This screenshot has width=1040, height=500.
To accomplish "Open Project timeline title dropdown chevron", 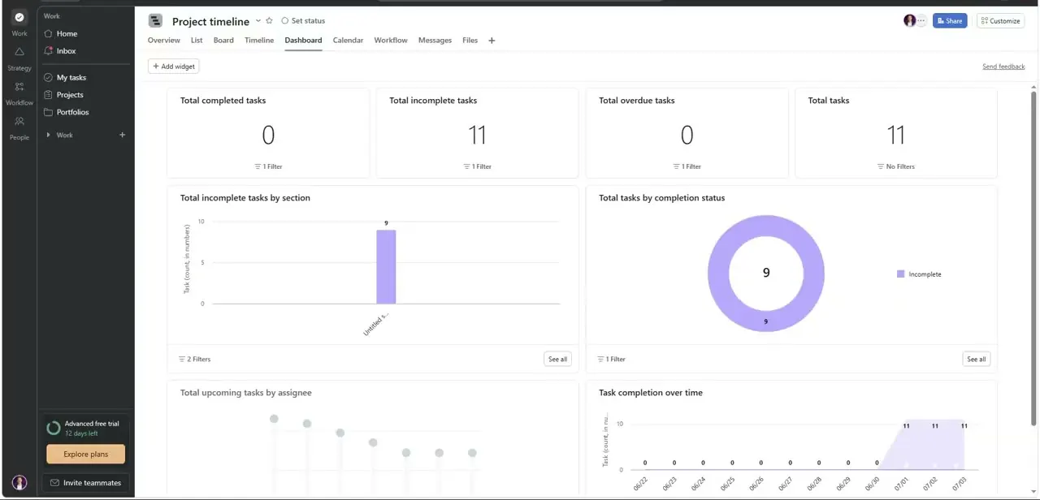I will click(258, 21).
